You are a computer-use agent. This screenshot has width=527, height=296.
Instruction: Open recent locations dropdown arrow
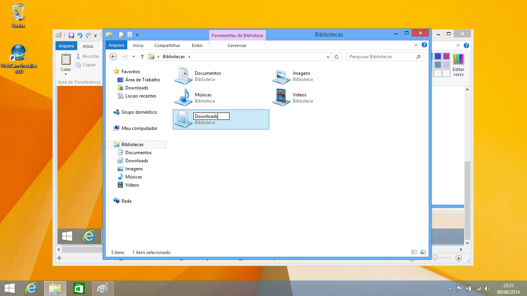tap(133, 57)
